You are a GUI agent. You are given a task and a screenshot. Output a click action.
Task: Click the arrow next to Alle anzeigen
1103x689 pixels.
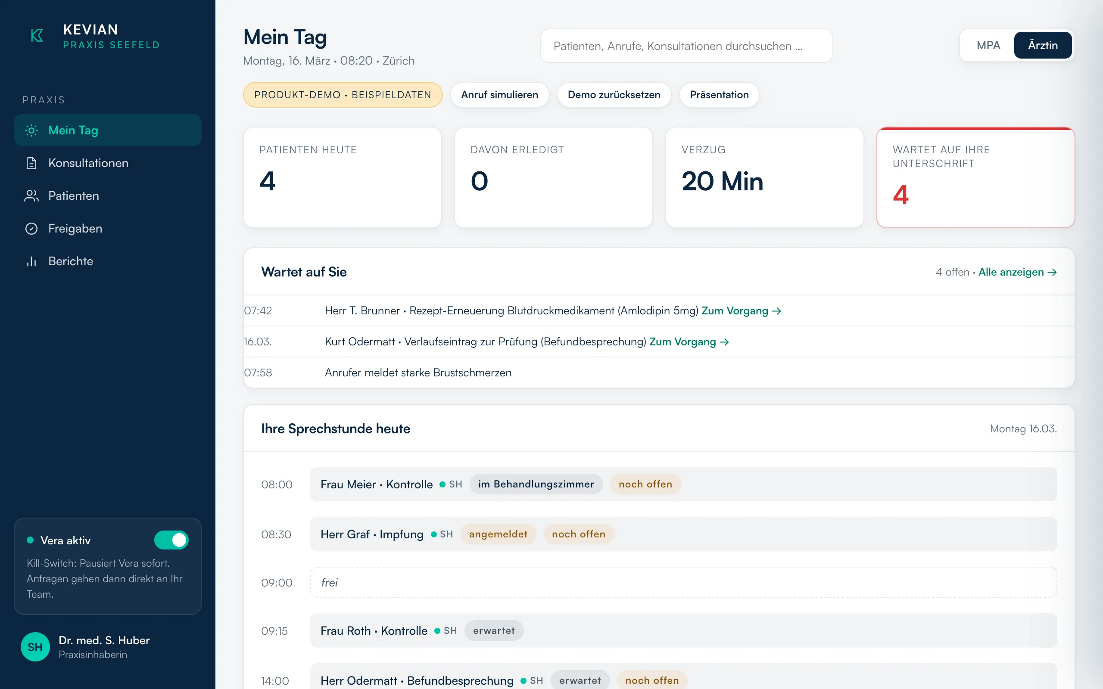[x=1053, y=272]
